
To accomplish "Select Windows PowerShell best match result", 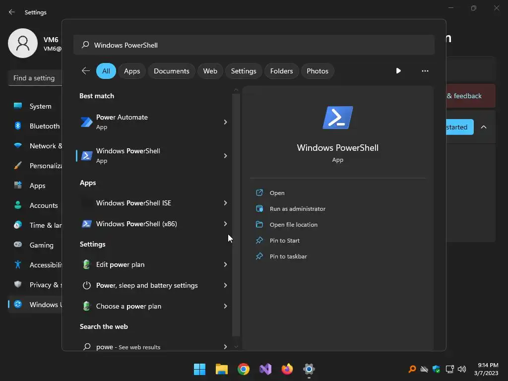I will [154, 155].
